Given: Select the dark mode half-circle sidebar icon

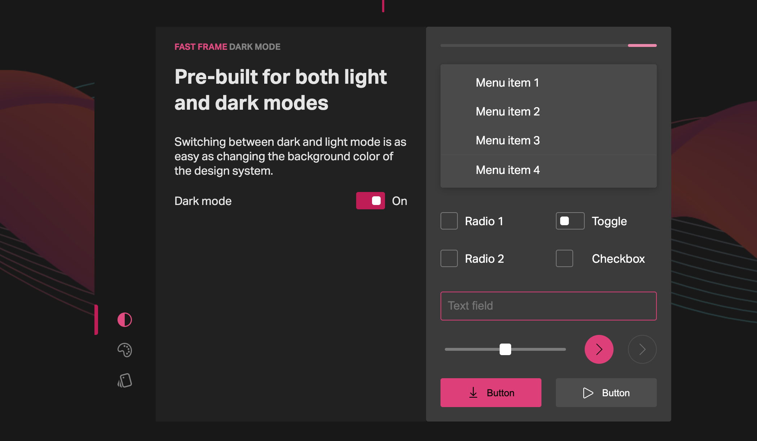Looking at the screenshot, I should [124, 319].
